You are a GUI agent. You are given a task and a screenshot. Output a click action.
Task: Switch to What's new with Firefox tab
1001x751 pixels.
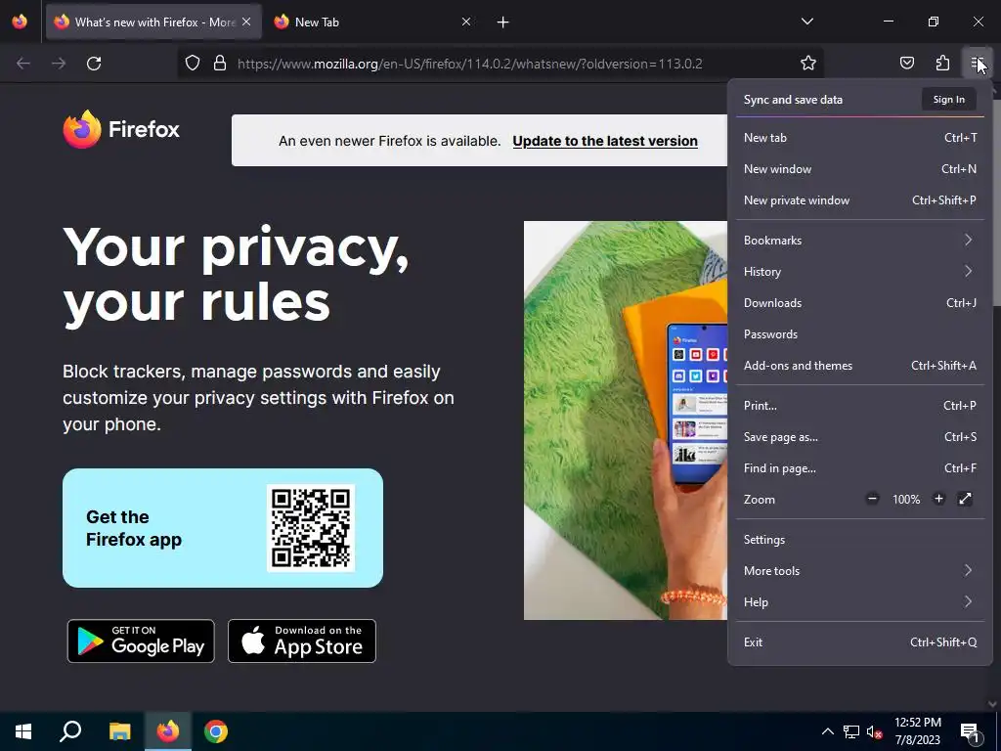tap(153, 22)
